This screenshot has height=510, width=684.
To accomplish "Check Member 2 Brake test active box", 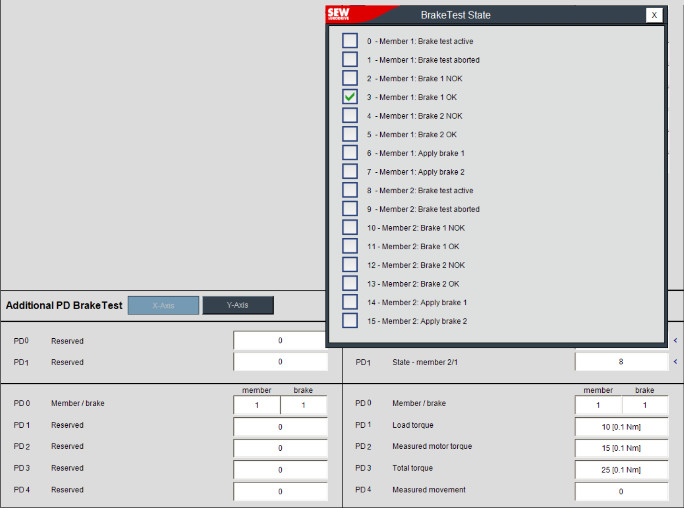I will tap(350, 190).
